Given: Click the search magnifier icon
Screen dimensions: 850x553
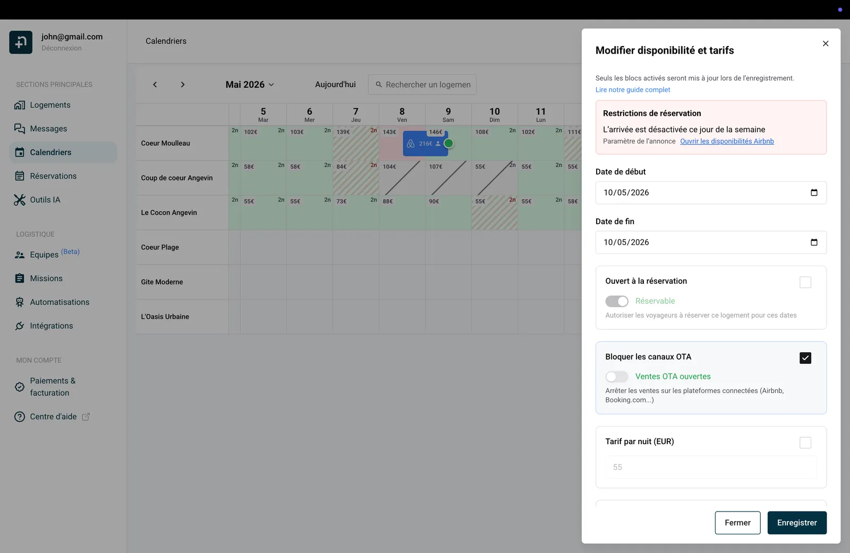Looking at the screenshot, I should click(x=379, y=84).
